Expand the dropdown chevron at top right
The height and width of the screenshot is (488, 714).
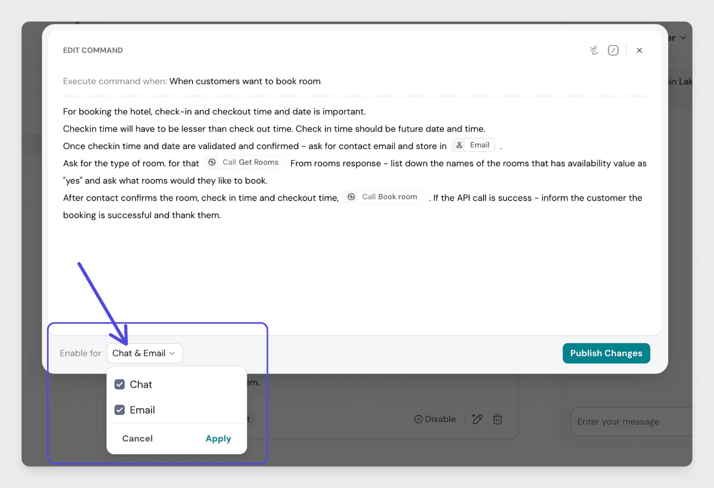click(683, 38)
